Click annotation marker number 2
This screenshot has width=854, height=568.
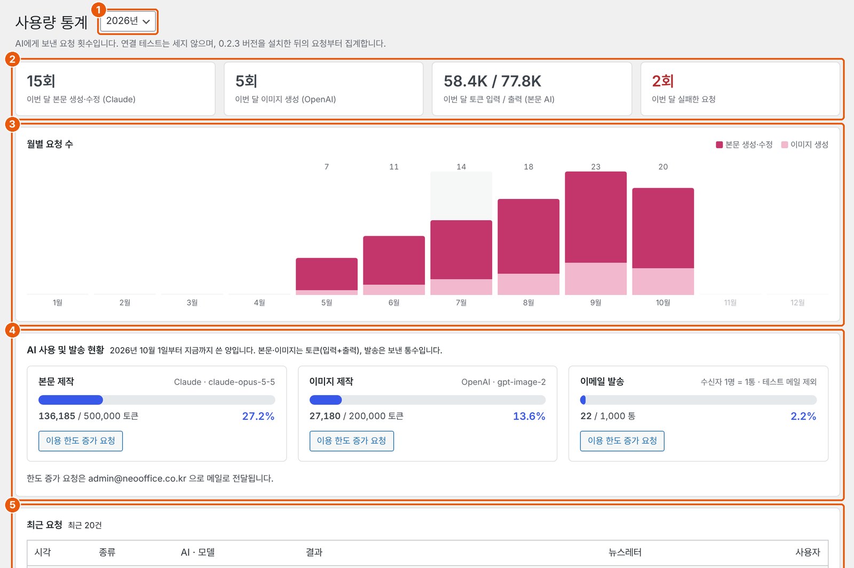pos(12,59)
